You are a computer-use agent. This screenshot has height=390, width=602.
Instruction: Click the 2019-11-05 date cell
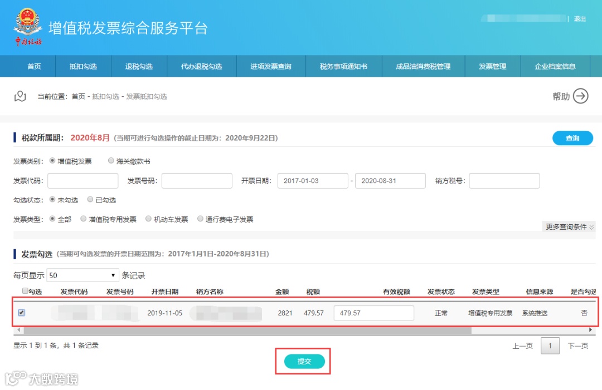(164, 313)
